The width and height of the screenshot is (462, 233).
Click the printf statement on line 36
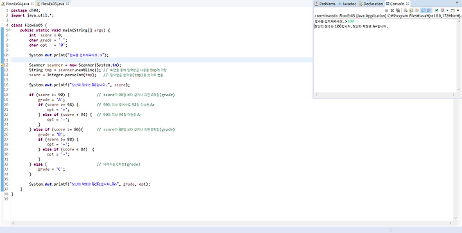(x=90, y=184)
